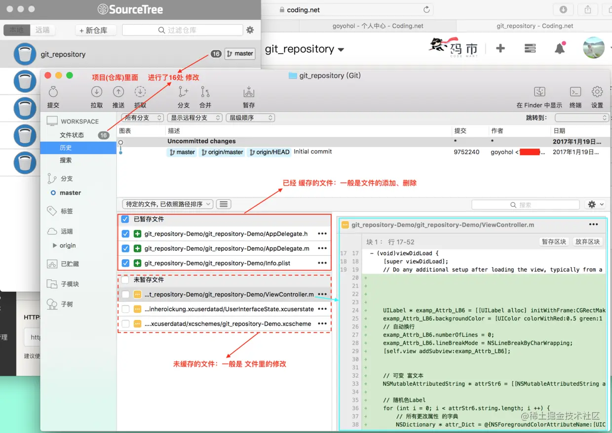Check the git_repository-Demo.xcscheme file checkbox
This screenshot has width=612, height=433.
(125, 324)
